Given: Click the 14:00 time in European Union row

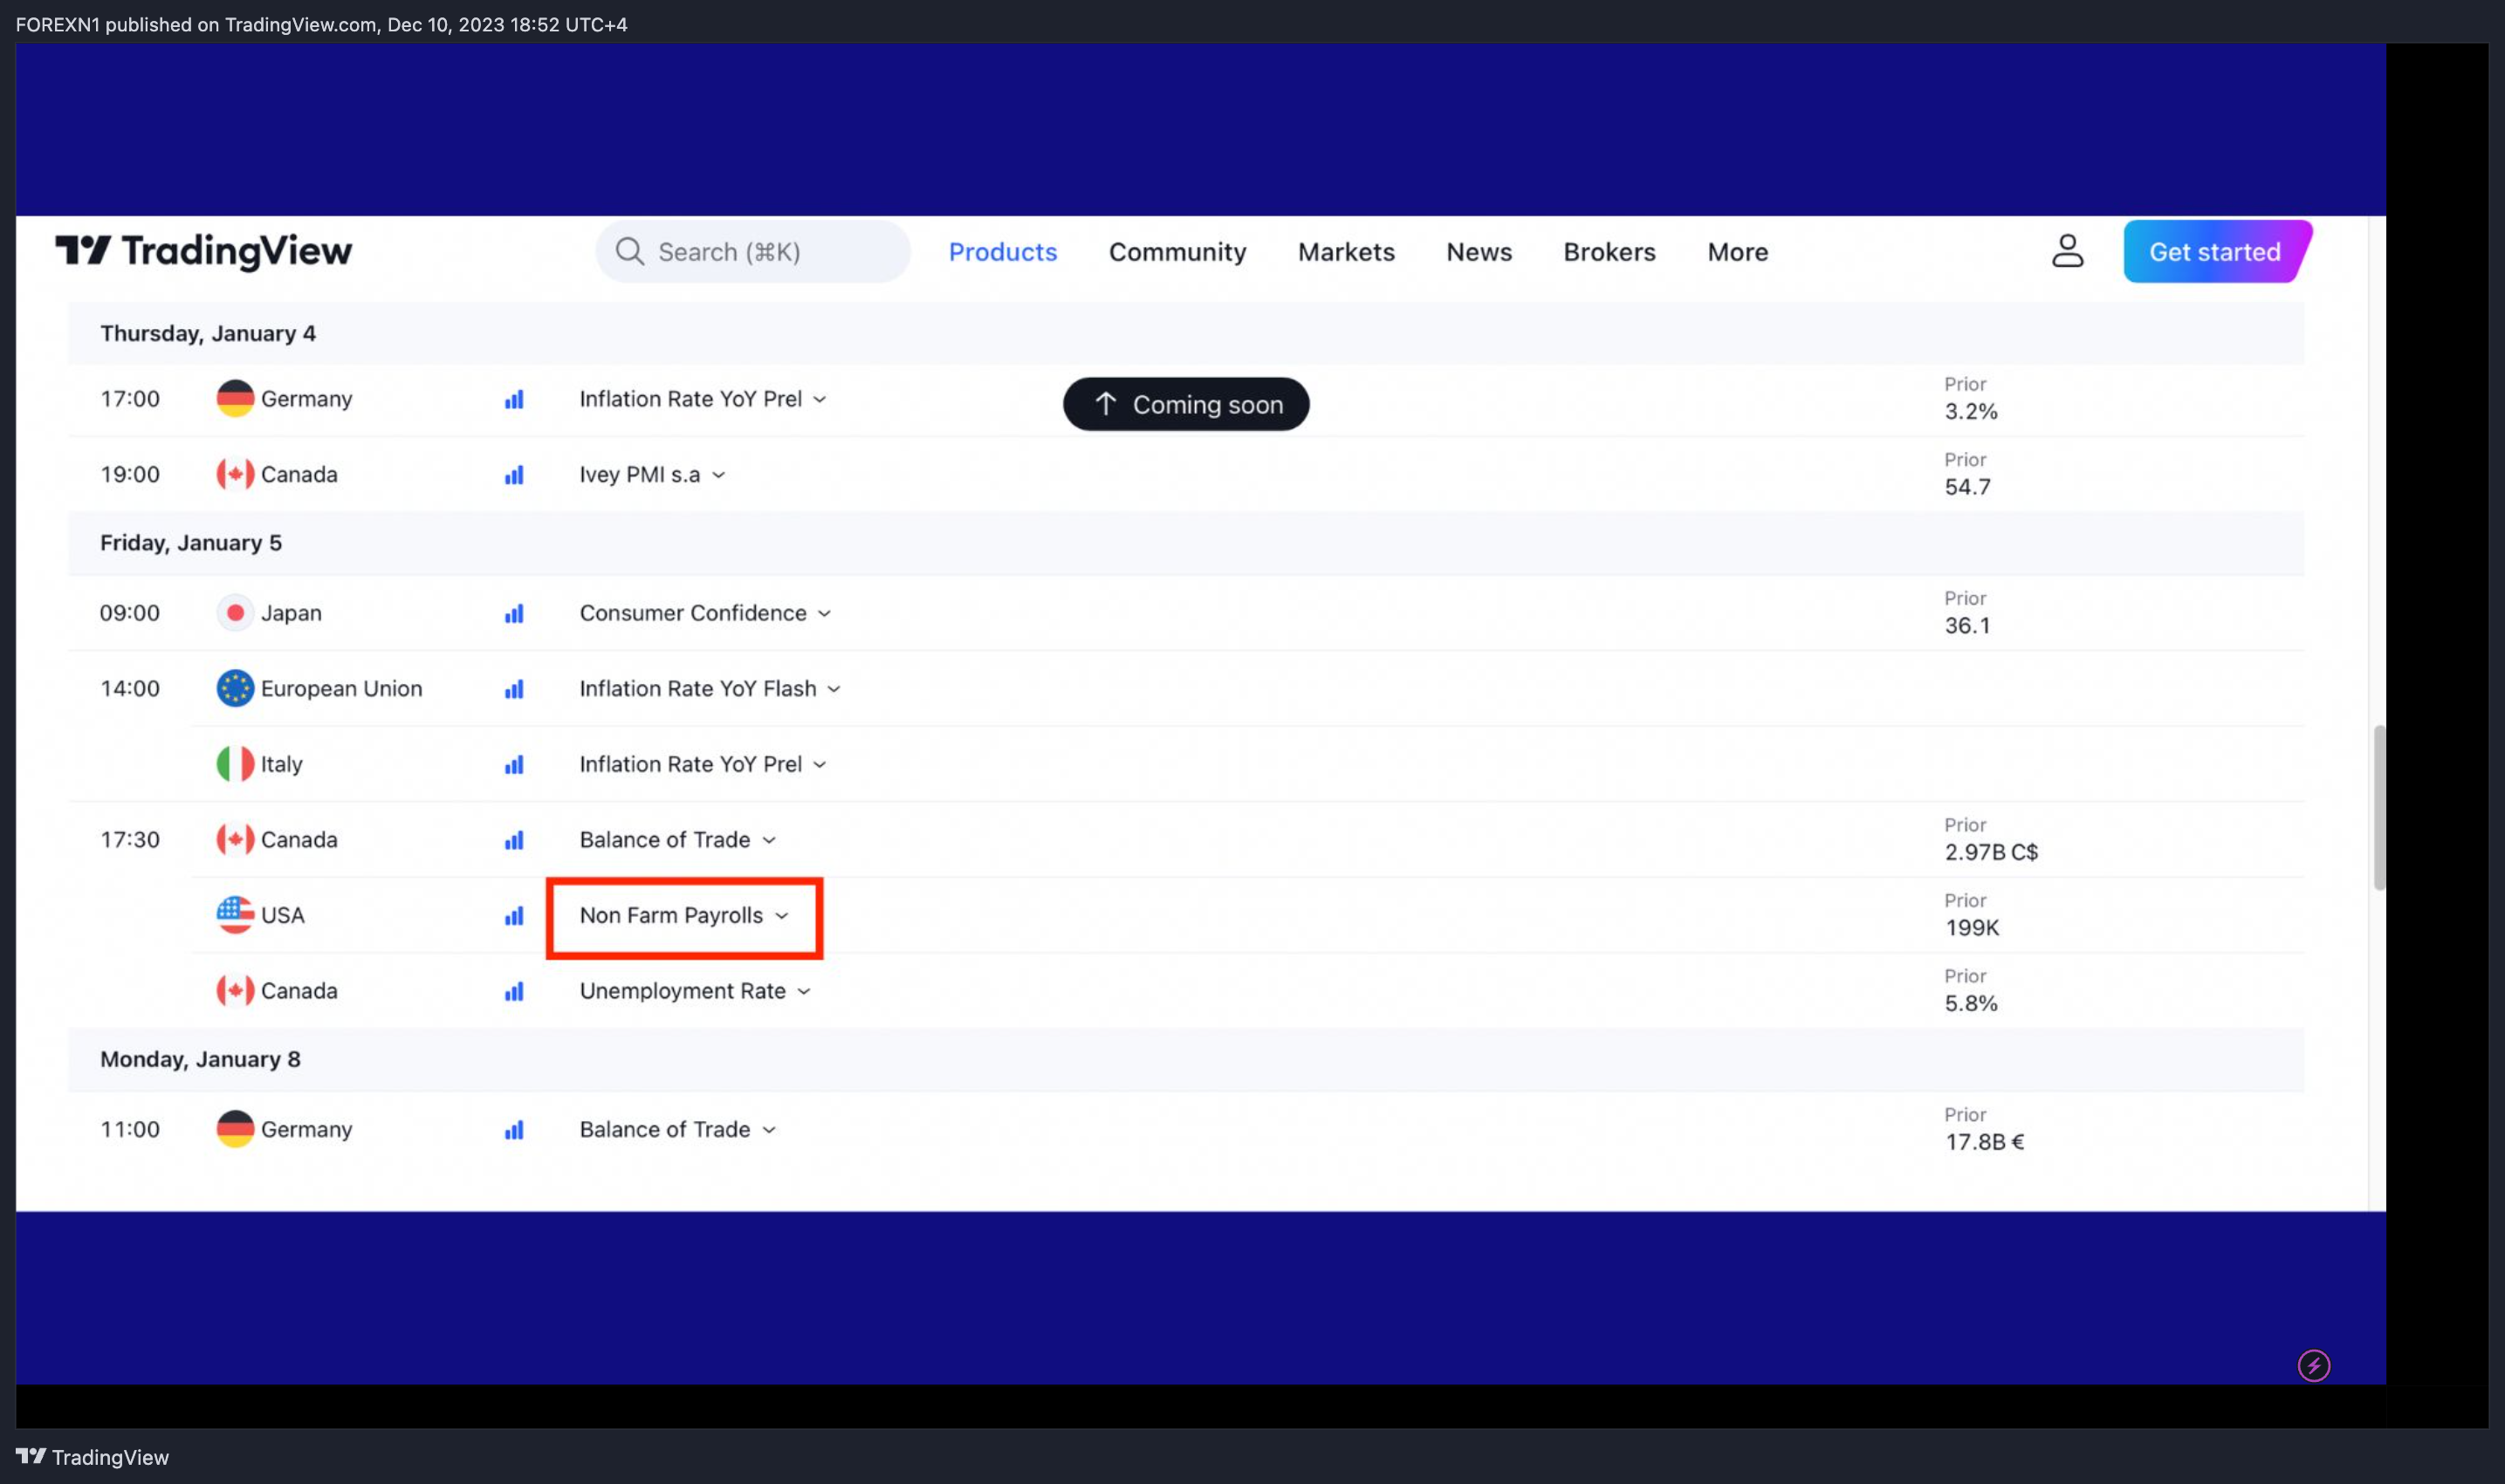Looking at the screenshot, I should coord(129,688).
